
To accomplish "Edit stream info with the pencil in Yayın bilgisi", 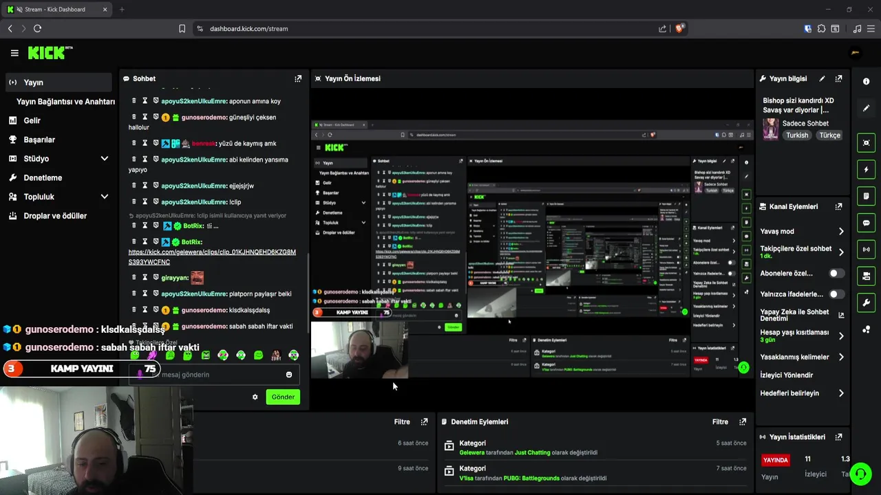I will tap(822, 79).
